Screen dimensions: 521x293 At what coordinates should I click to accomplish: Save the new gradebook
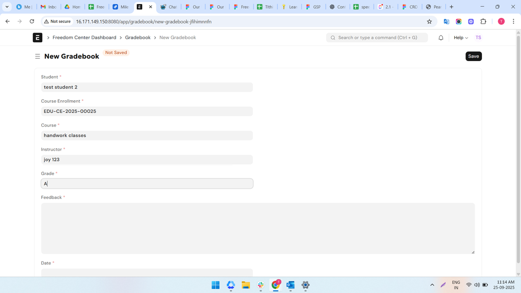473,56
